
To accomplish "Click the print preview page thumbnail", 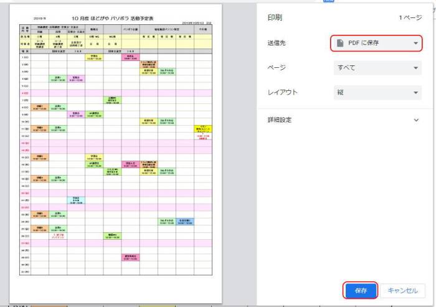I will coord(116,153).
